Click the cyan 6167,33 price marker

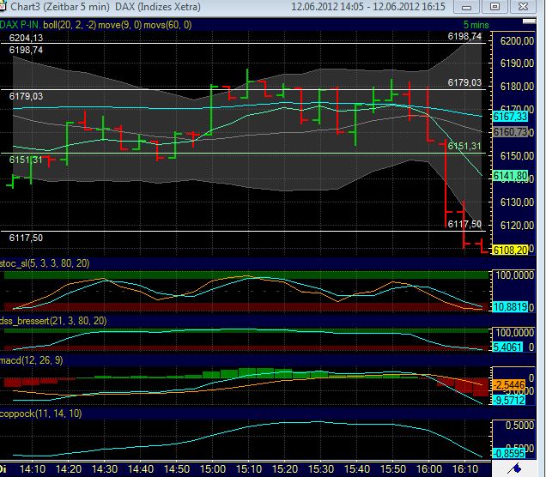point(511,117)
